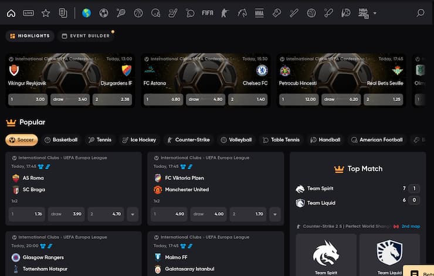Viewport: 434px width, 276px height.
Task: Open the Team Liquid logo card
Action: (x=389, y=255)
